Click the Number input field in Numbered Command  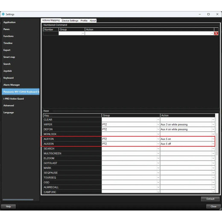click(x=51, y=33)
